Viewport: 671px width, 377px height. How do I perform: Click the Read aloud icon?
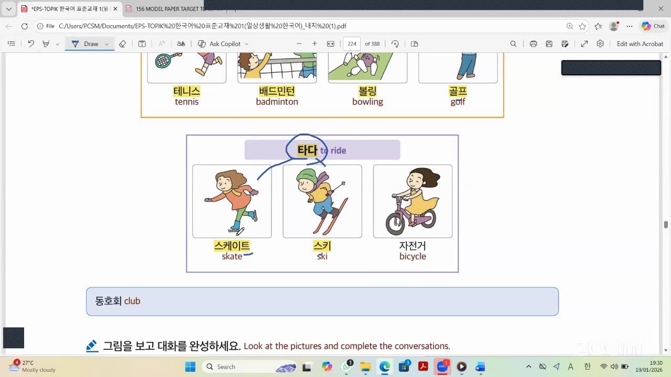(x=161, y=44)
